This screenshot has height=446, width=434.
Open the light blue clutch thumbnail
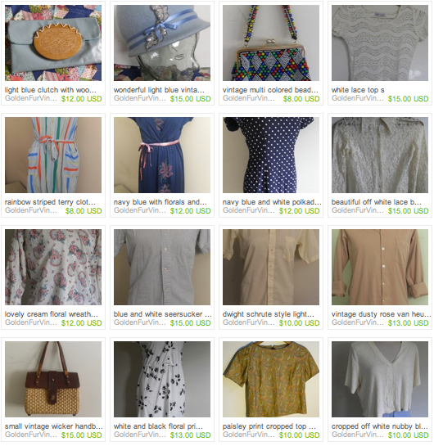pyautogui.click(x=53, y=43)
